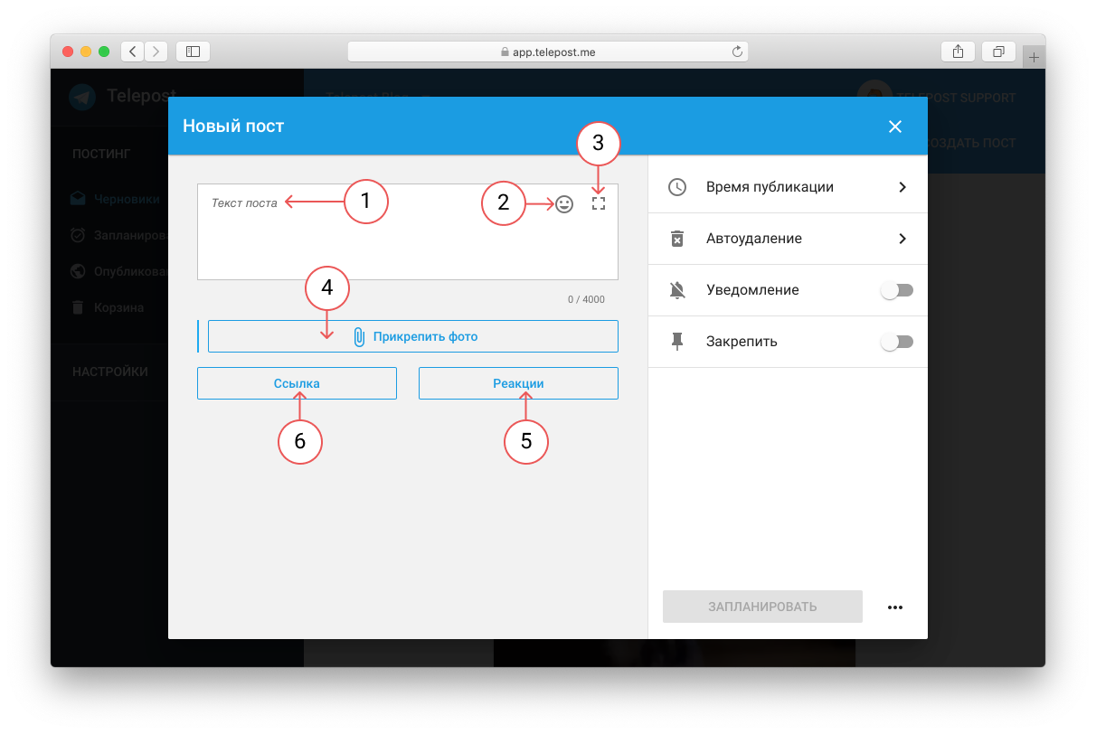Expand Автоудаление chevron arrow
This screenshot has width=1096, height=734.
point(902,239)
